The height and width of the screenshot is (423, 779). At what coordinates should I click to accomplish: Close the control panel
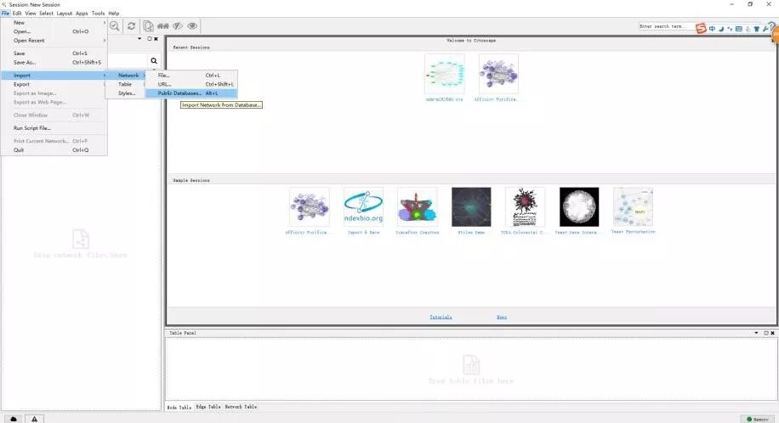156,39
